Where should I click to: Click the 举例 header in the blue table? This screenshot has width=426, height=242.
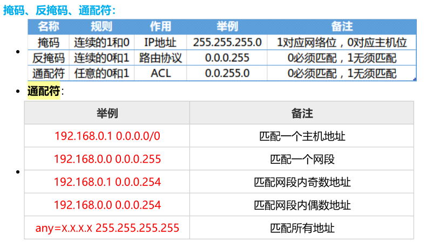tap(227, 26)
